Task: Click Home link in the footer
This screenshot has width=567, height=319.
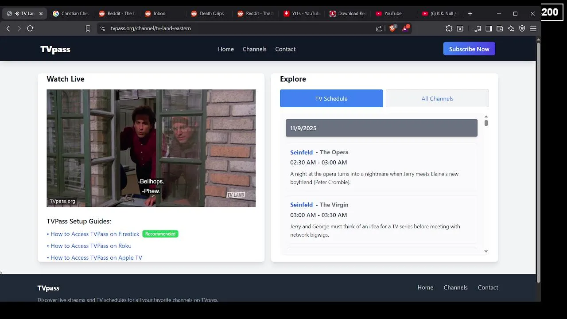Action: pyautogui.click(x=425, y=288)
